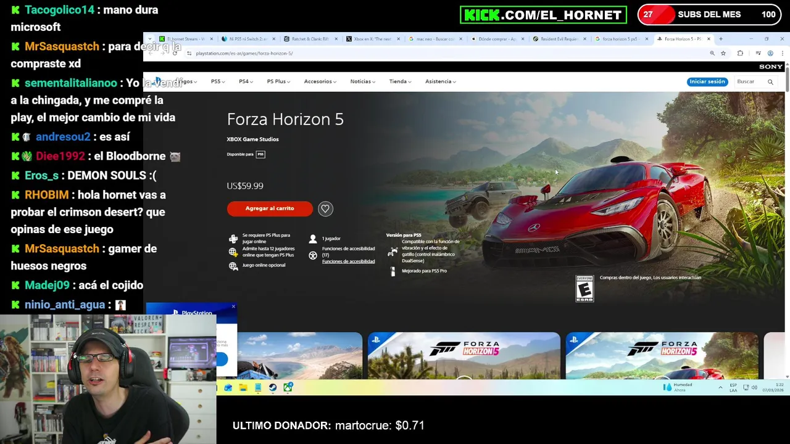The width and height of the screenshot is (790, 444).
Task: Open browser extensions puzzle icon
Action: [x=740, y=53]
